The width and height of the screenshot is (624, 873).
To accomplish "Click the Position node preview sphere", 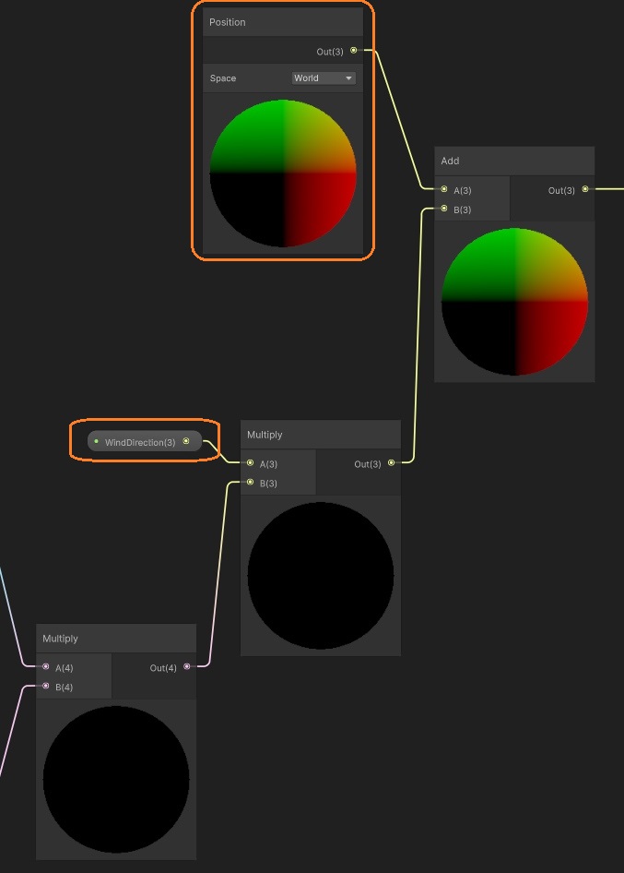I will click(283, 173).
